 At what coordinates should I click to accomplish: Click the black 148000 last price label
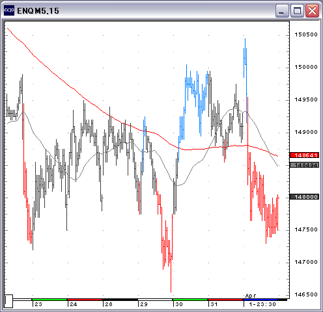(305, 197)
